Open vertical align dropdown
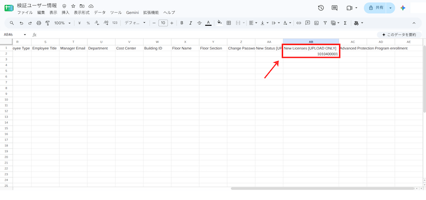 [x=264, y=23]
